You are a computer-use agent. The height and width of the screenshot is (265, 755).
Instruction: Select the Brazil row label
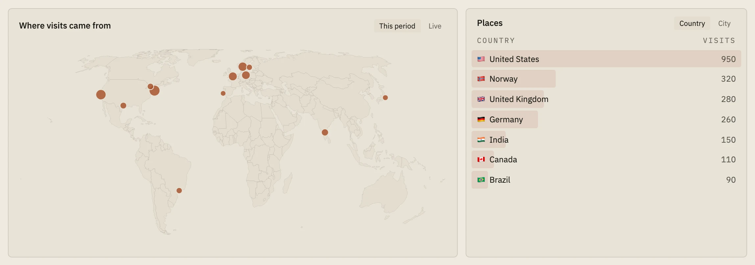click(500, 180)
